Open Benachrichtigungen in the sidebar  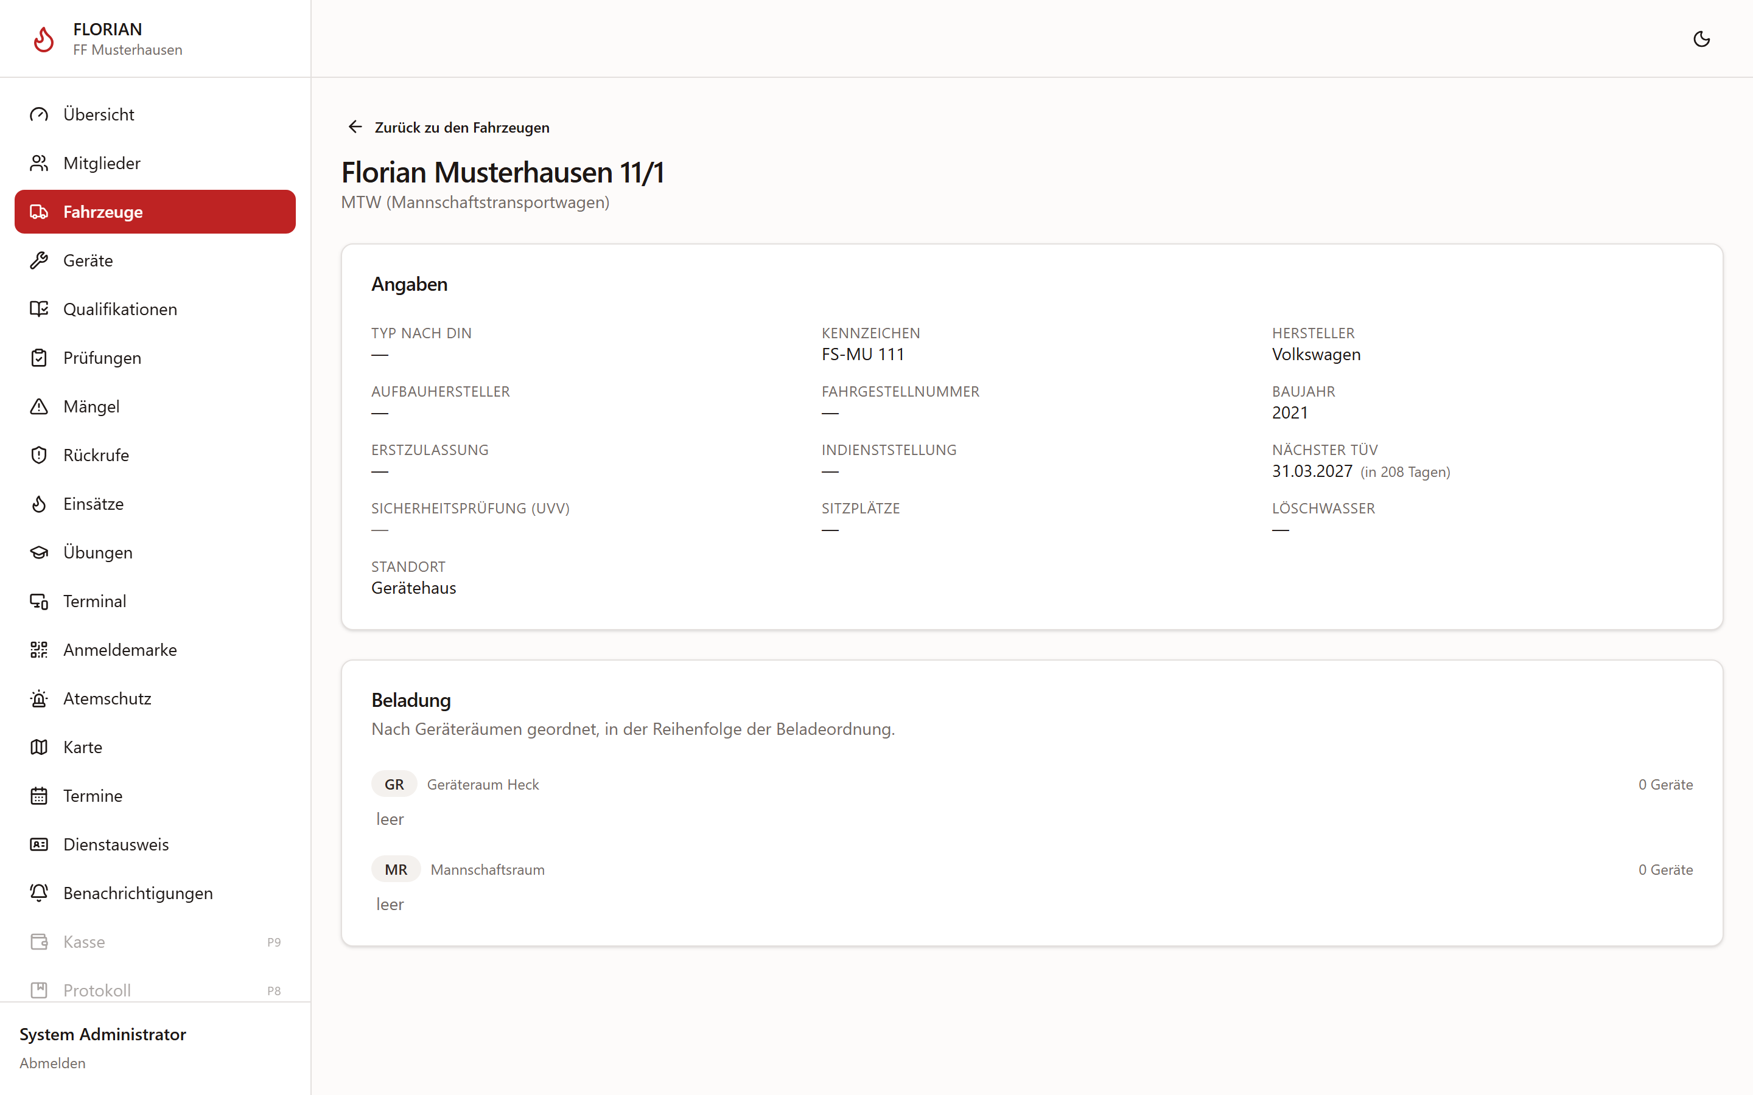(x=155, y=893)
